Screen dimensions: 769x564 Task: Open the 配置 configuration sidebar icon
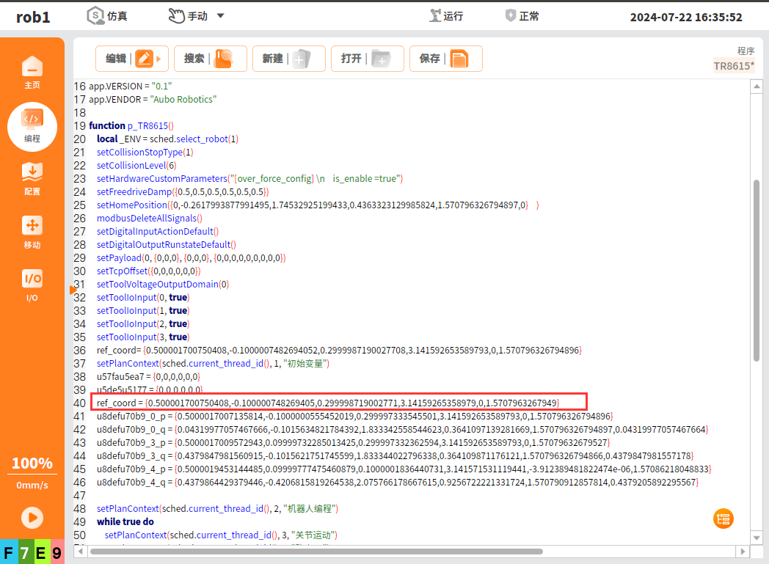pyautogui.click(x=32, y=179)
